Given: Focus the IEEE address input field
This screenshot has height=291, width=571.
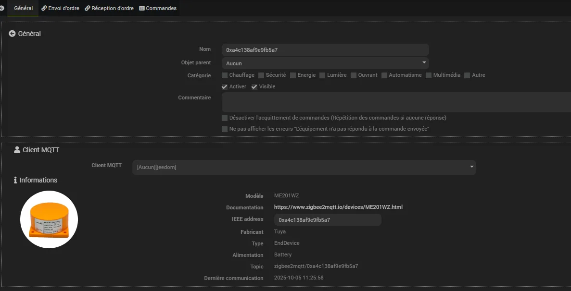Looking at the screenshot, I should pyautogui.click(x=328, y=220).
